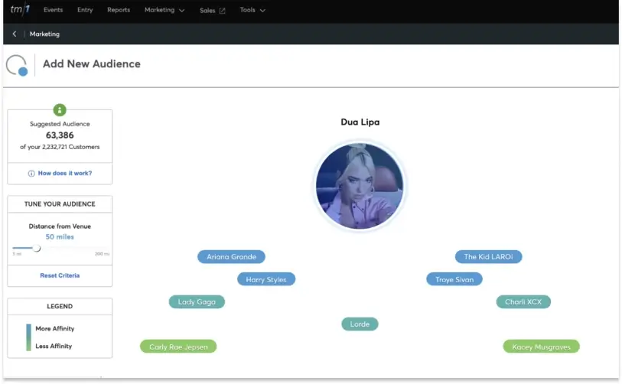Viewport: 622px width, 384px height.
Task: Click the tm1 logo
Action: (20, 9)
